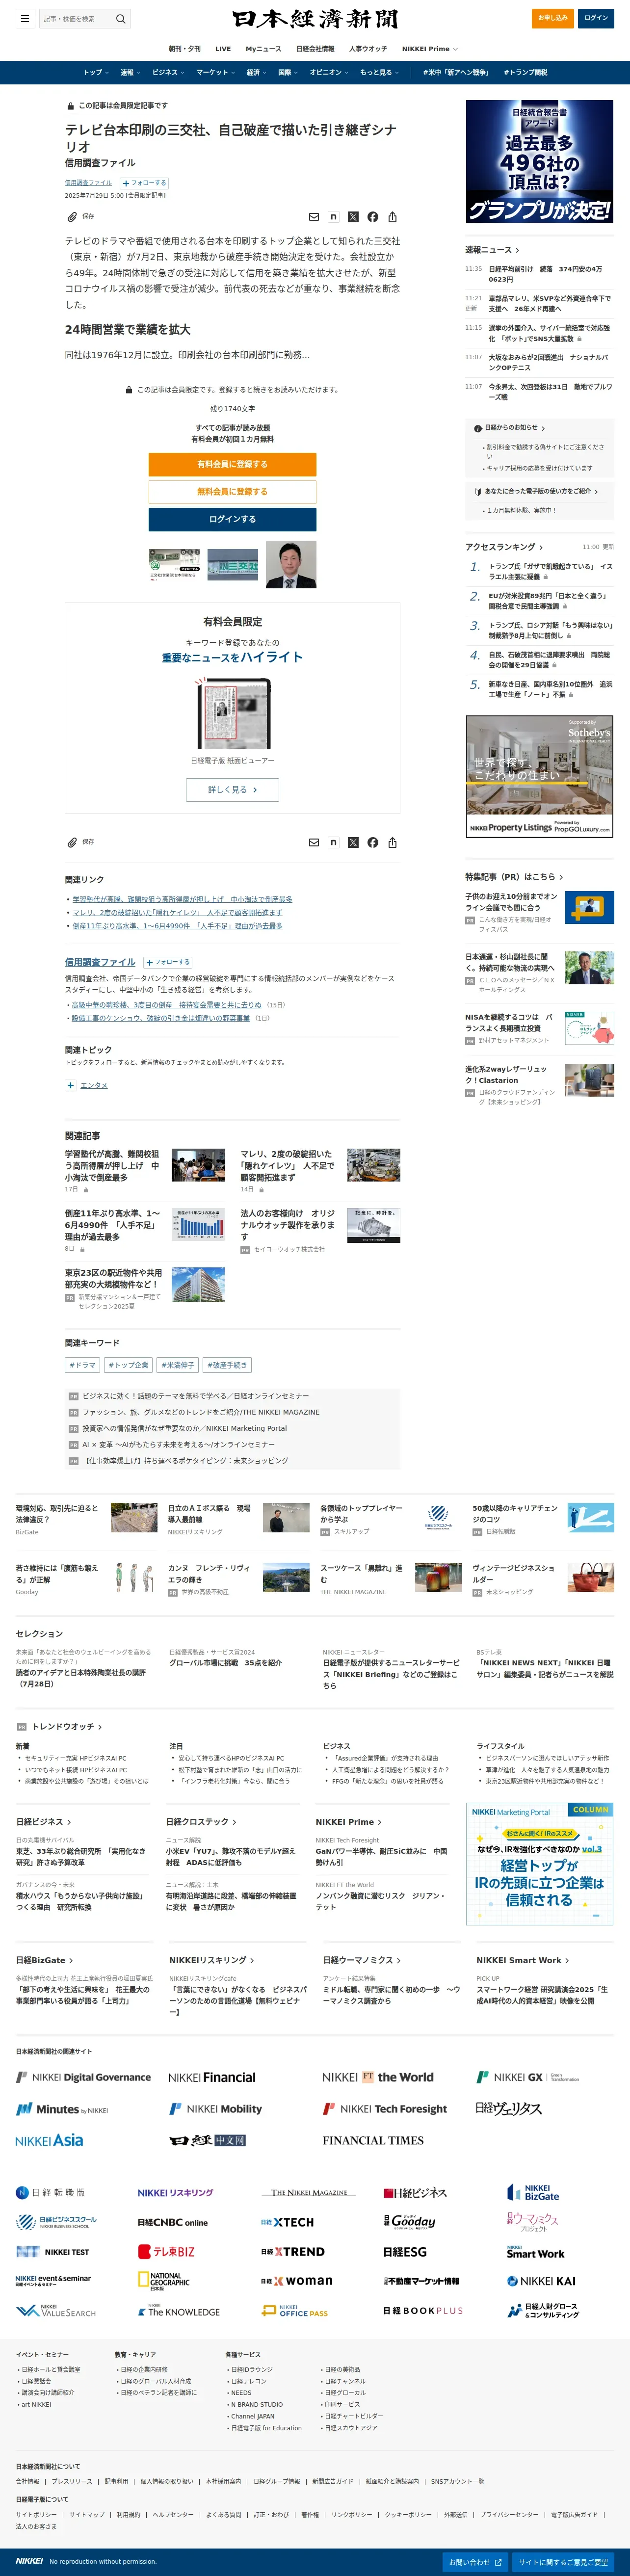Expand the マーケット navigation dropdown

216,72
